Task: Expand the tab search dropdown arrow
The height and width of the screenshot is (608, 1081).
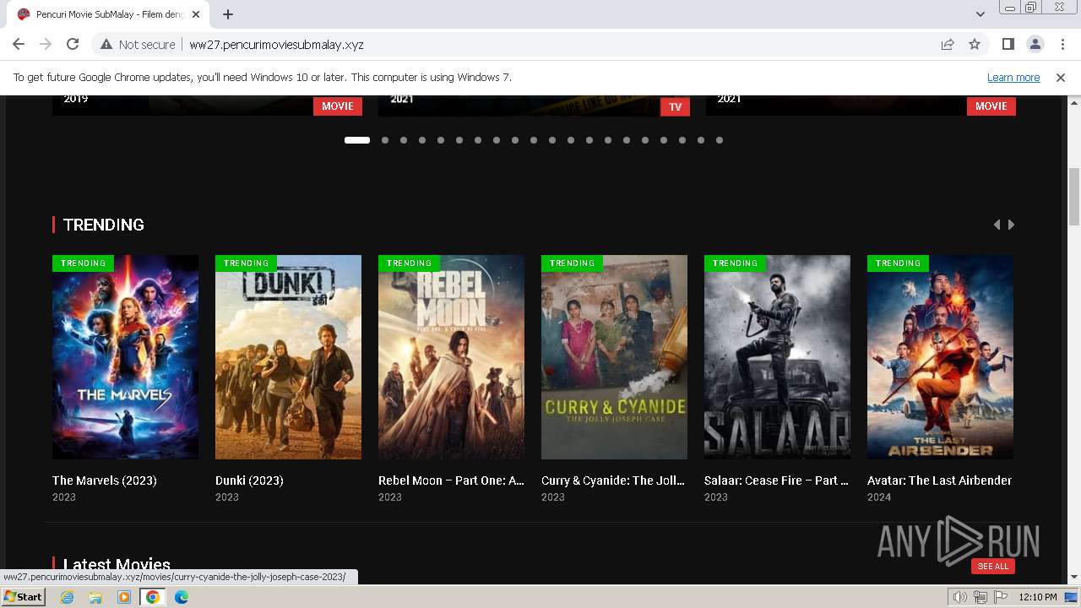Action: (980, 14)
